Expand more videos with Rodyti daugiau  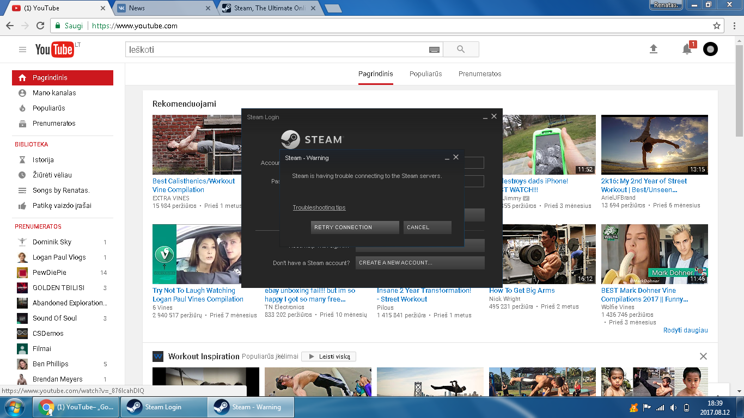[685, 330]
